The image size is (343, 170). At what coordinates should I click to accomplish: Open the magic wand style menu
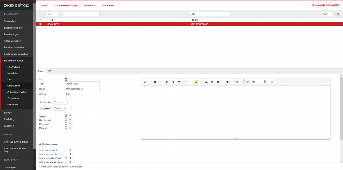(146, 82)
